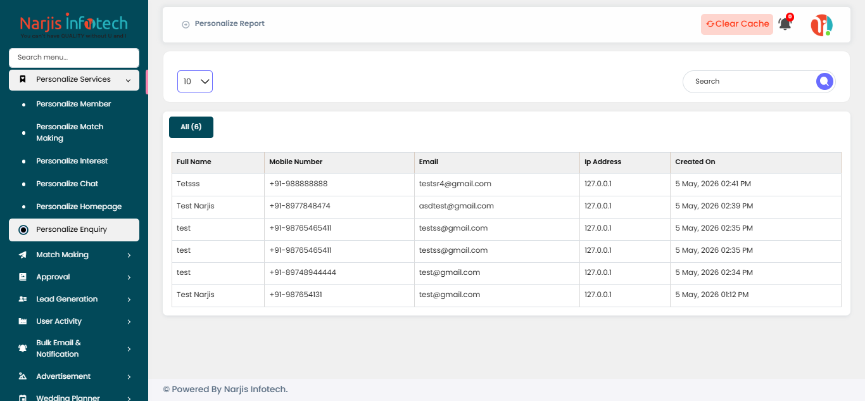
Task: Click the Approval sidebar icon
Action: pyautogui.click(x=23, y=277)
